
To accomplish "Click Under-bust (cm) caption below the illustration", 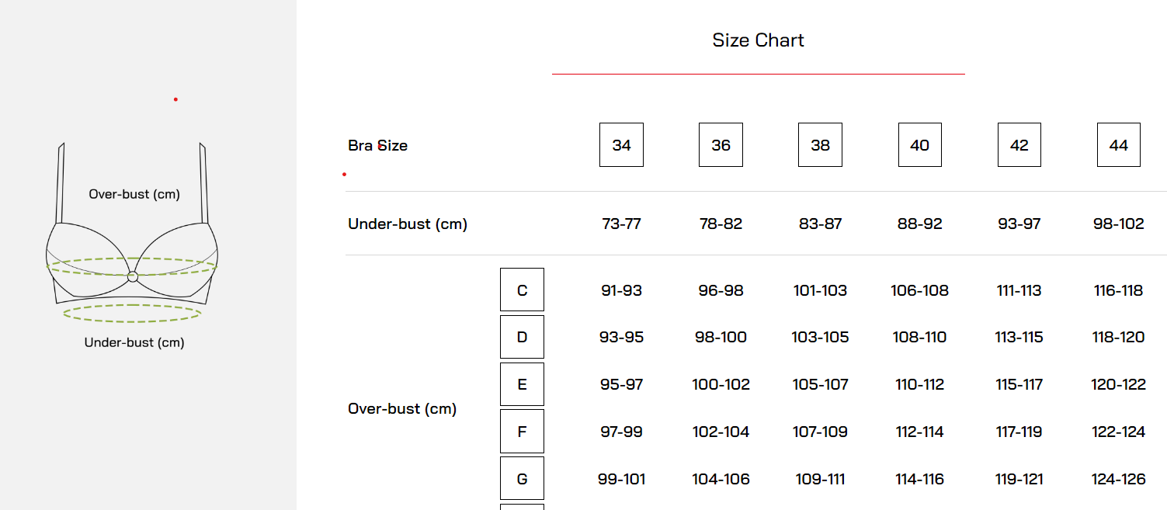I will point(134,342).
